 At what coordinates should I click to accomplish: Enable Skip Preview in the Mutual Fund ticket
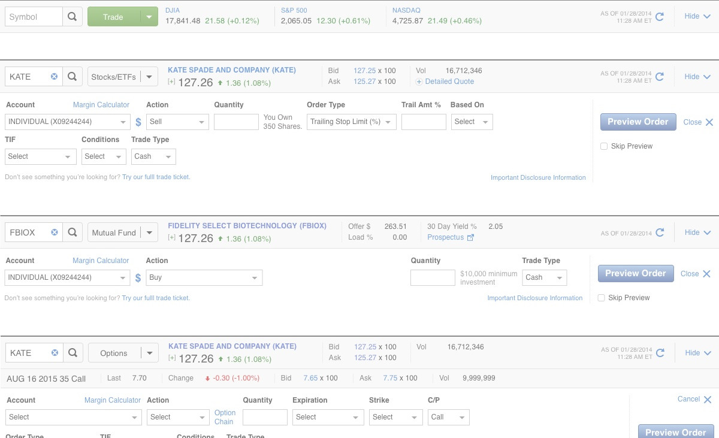coord(602,298)
